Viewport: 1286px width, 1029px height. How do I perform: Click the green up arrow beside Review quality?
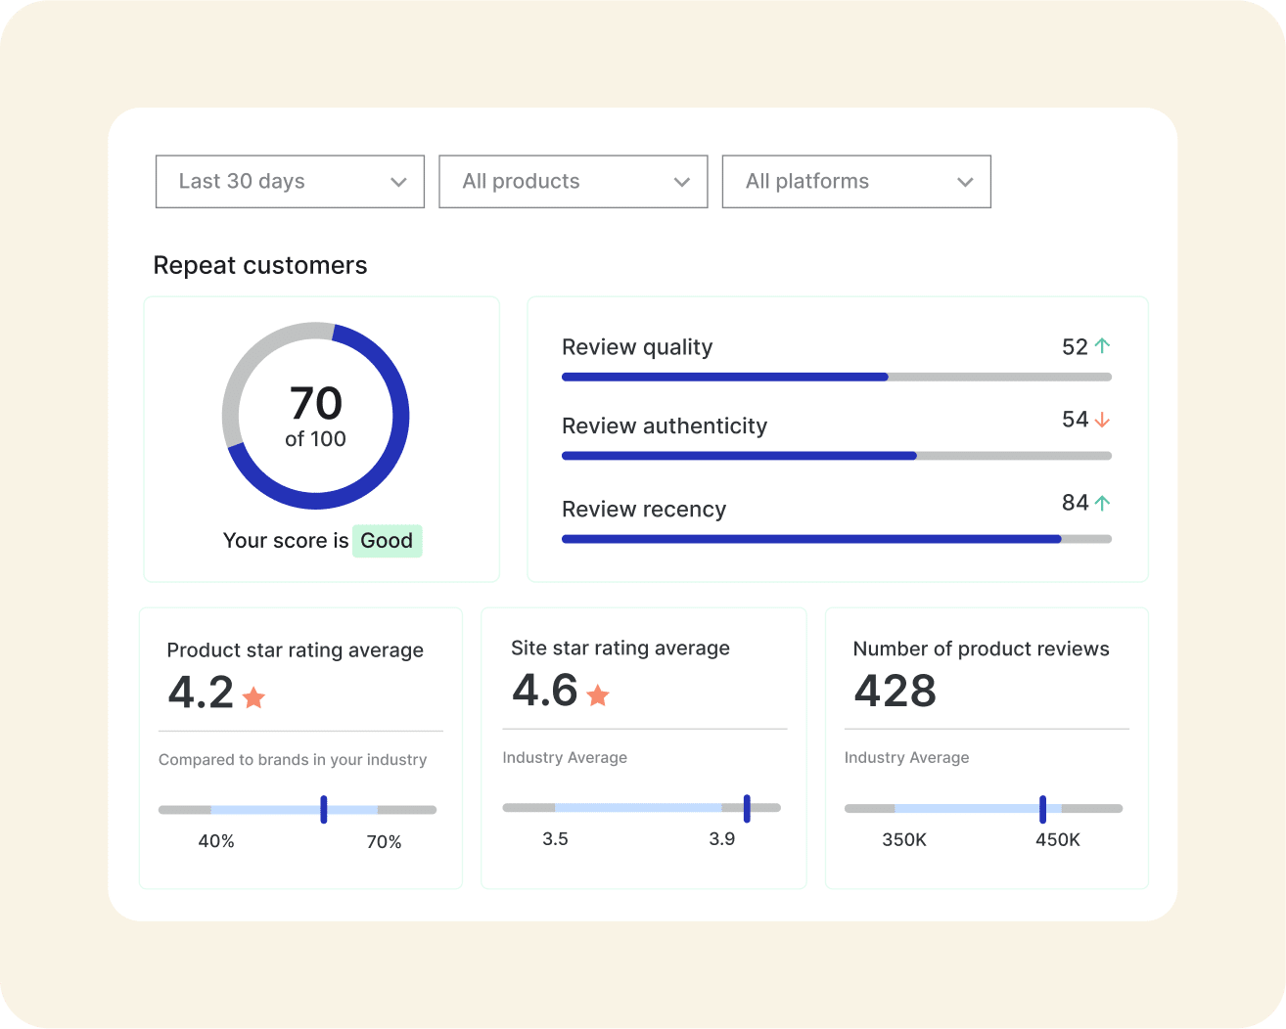click(1102, 346)
